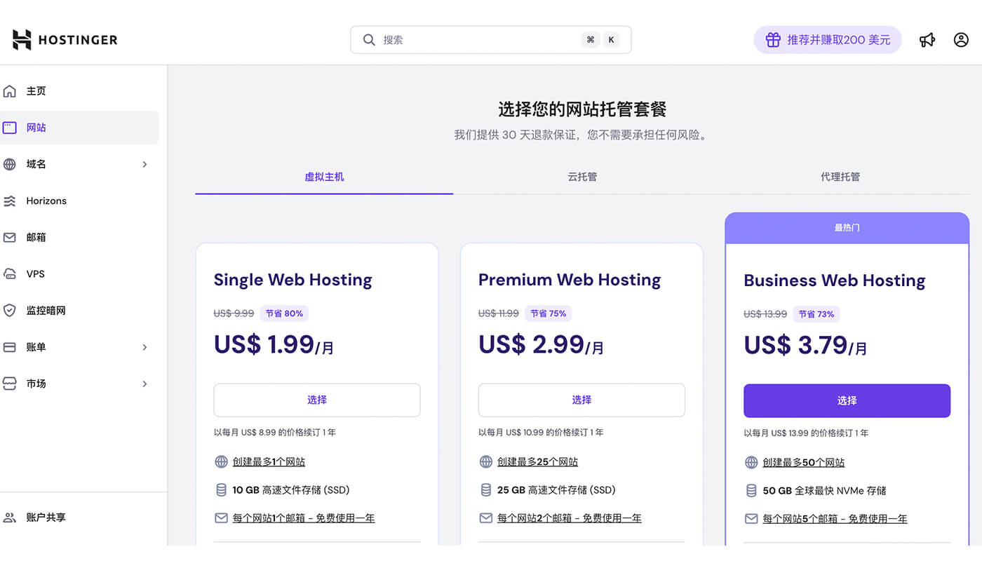982x561 pixels.
Task: Expand the 域名 sidebar chevron
Action: 144,164
